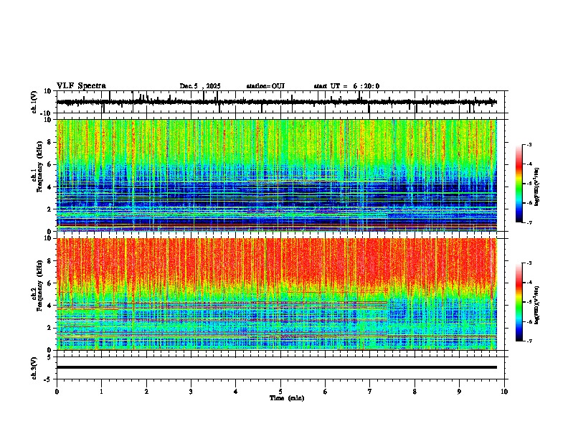The width and height of the screenshot is (568, 439).
Task: Click the "-7" tick on ch.1 colorbar
Action: coord(529,222)
